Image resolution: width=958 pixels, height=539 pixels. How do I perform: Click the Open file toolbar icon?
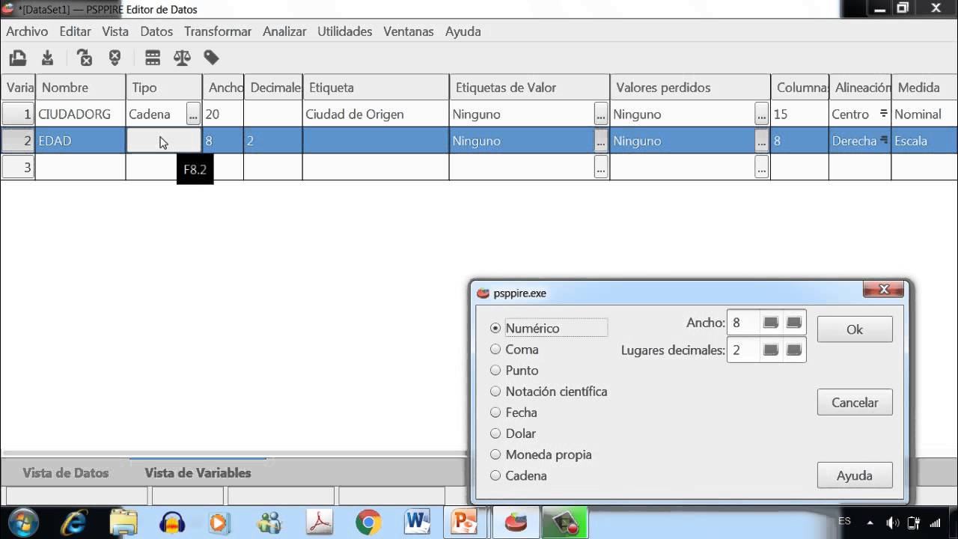18,58
